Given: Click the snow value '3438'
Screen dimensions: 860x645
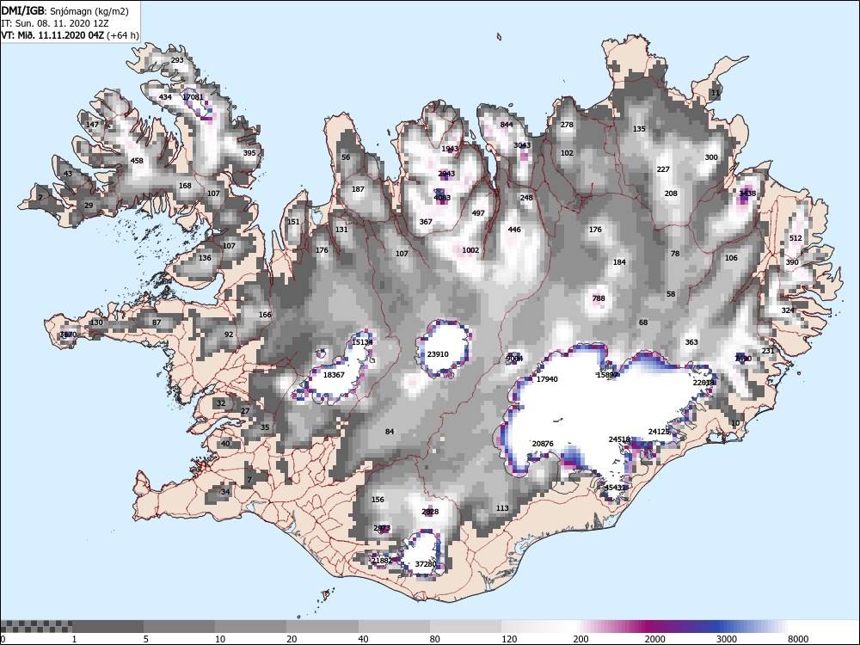Looking at the screenshot, I should 747,193.
